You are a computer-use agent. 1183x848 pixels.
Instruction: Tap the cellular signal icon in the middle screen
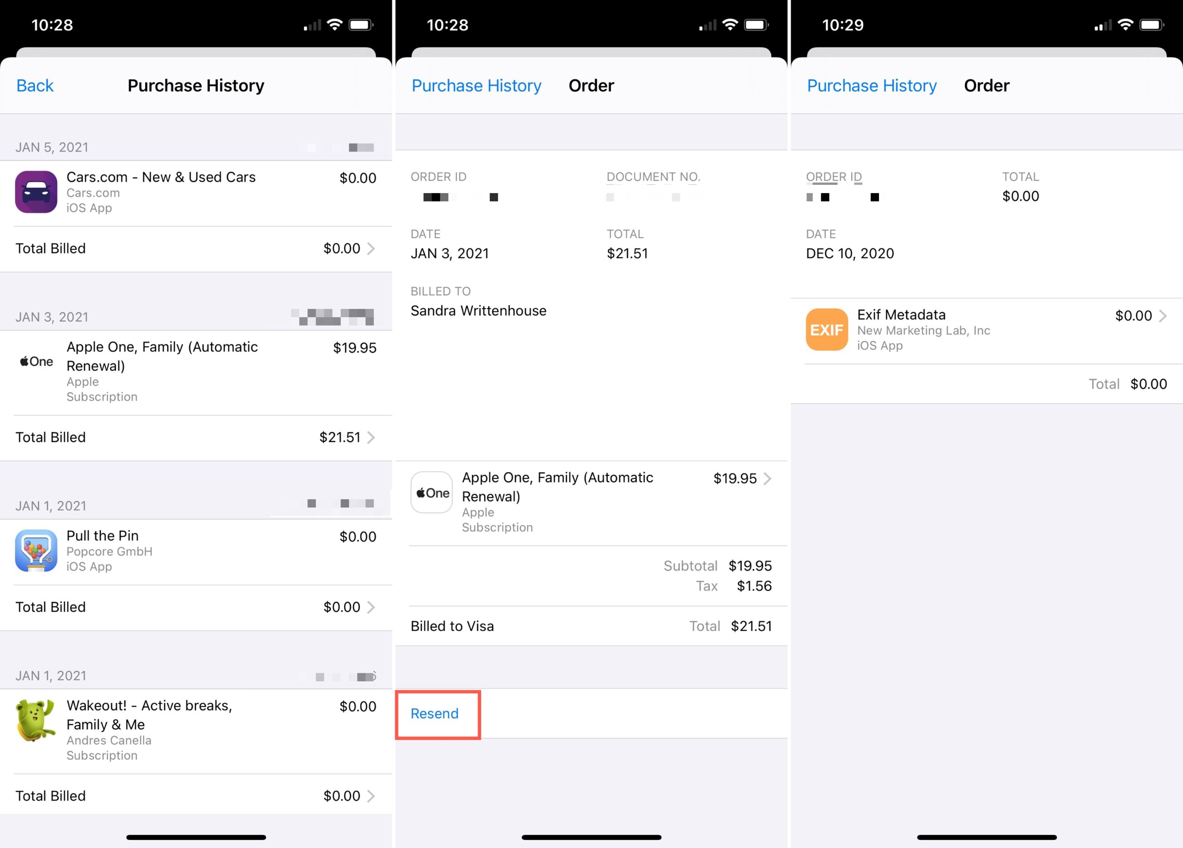707,25
